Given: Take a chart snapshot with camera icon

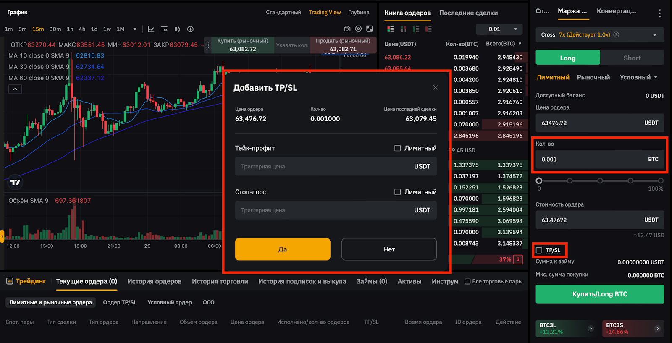Looking at the screenshot, I should 347,29.
